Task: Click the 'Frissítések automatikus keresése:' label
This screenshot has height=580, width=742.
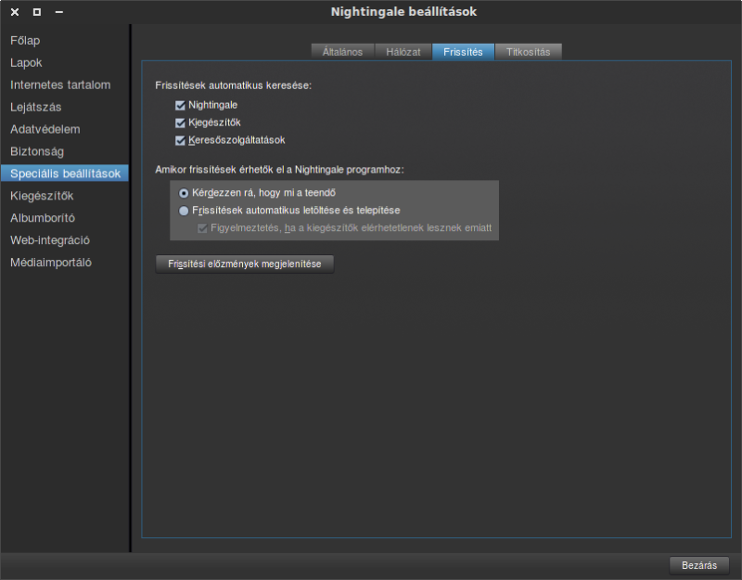Action: (x=234, y=85)
